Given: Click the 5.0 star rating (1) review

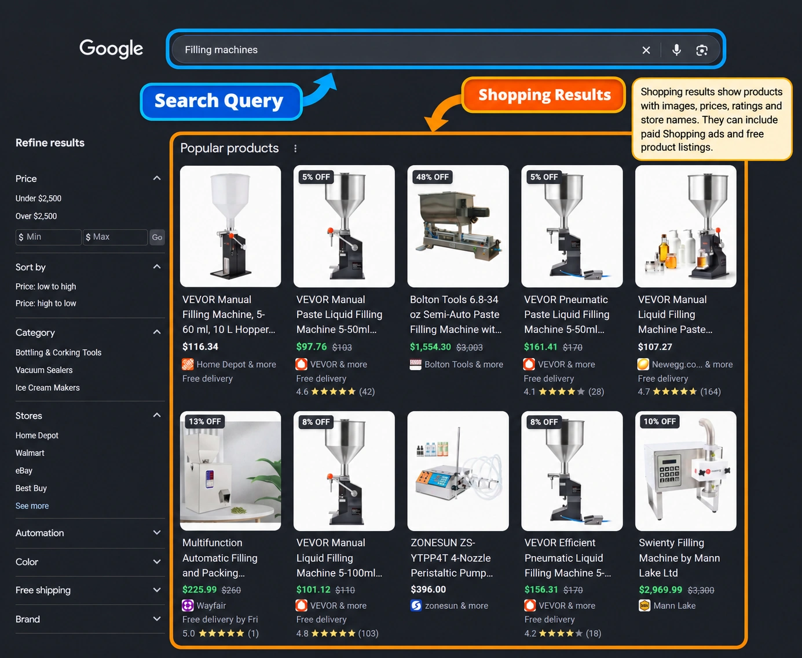Looking at the screenshot, I should [221, 633].
